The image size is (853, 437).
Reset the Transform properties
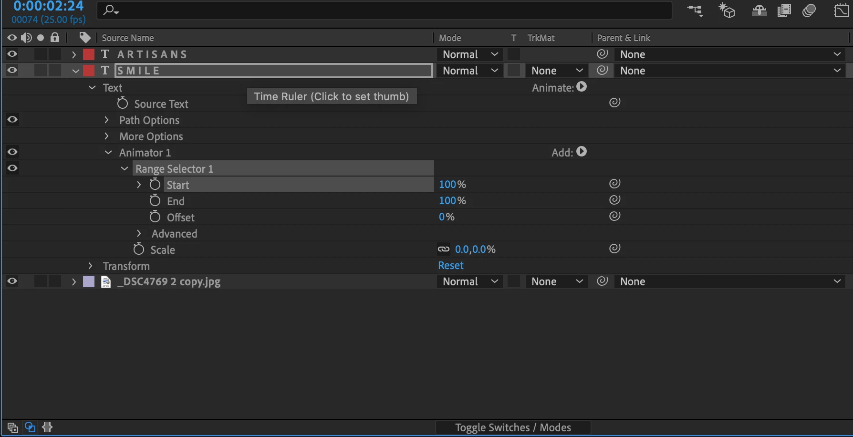click(x=451, y=265)
